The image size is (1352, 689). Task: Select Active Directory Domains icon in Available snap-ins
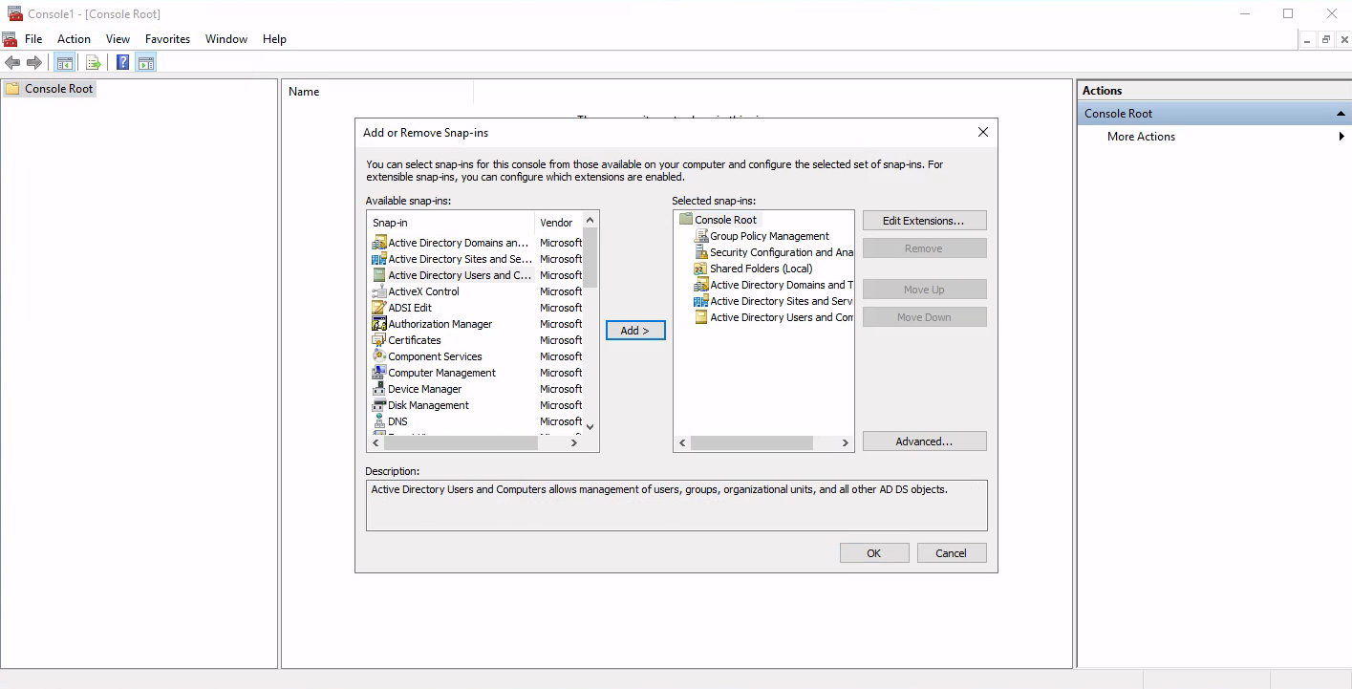[379, 243]
